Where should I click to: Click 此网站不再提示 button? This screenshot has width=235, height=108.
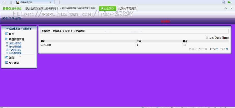[x=127, y=9]
